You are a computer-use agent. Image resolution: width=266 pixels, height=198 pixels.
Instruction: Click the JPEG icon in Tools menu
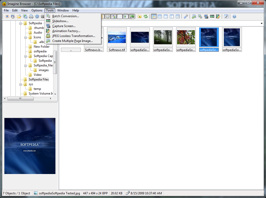point(48,36)
